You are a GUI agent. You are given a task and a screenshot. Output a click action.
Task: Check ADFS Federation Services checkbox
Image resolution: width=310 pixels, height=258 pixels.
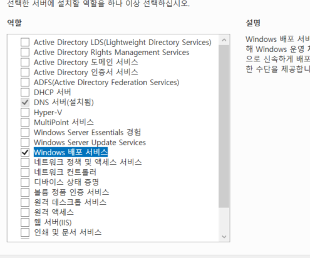point(25,82)
